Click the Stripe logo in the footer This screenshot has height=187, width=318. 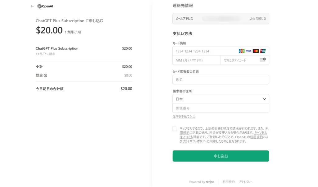pos(210,182)
